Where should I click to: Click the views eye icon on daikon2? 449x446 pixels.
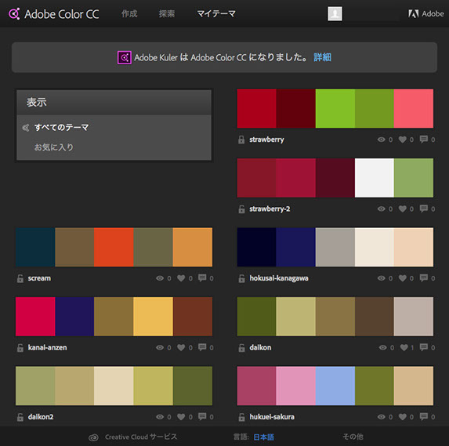[x=160, y=417]
